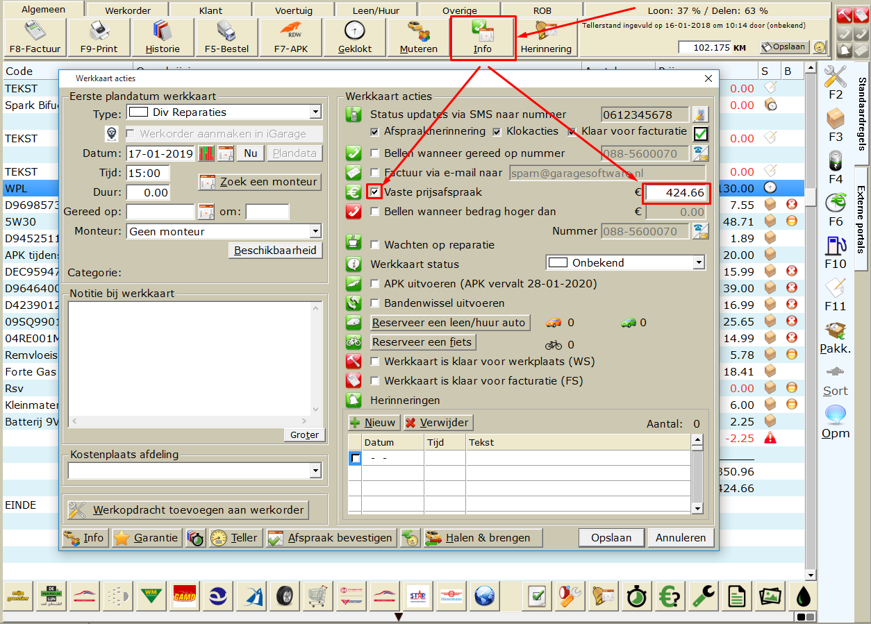Uncheck Vaste prijsafspraak checkbox
Screen dimensions: 871x624
point(375,192)
